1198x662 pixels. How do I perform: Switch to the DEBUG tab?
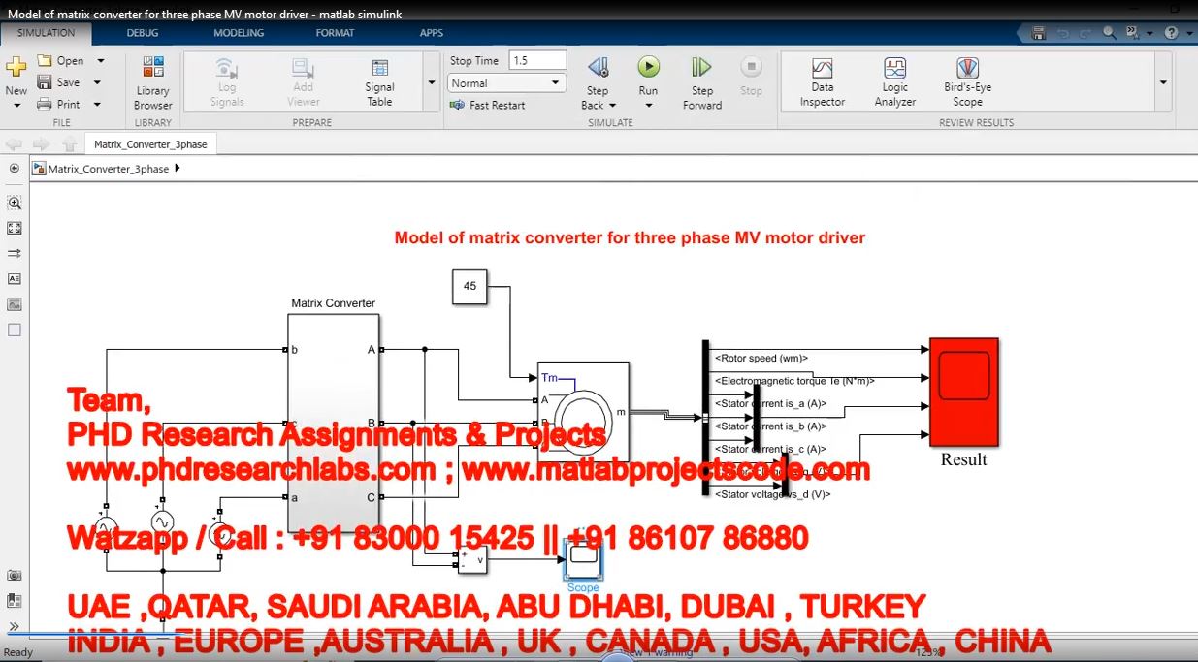click(x=143, y=32)
